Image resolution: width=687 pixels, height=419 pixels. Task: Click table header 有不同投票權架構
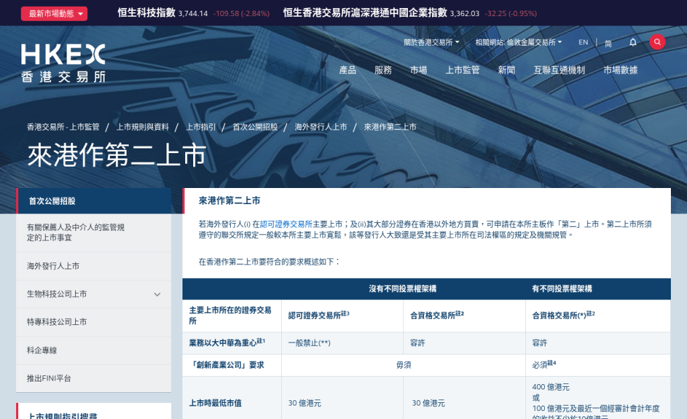[562, 289]
